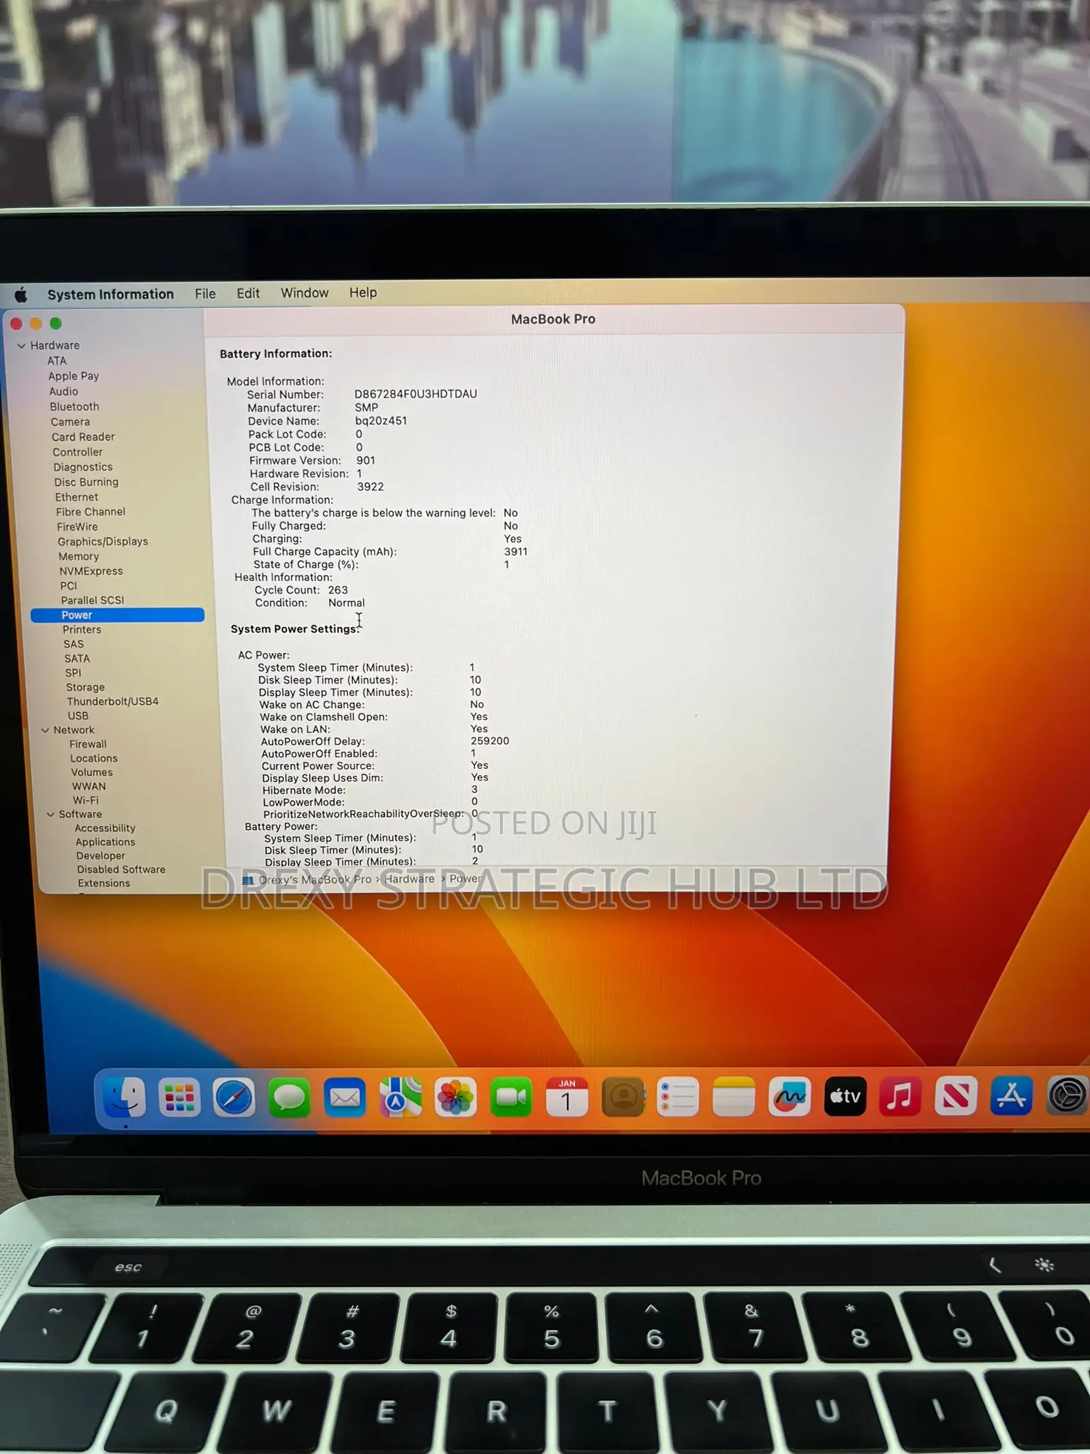
Task: Open Finder from the Dock
Action: pos(125,1097)
